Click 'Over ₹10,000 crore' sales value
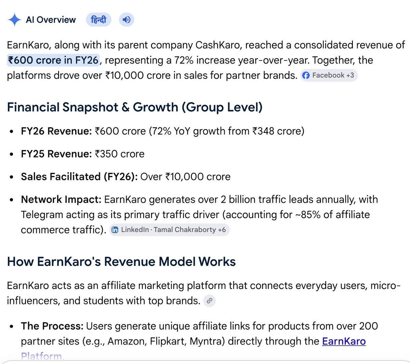The width and height of the screenshot is (410, 364). [x=186, y=177]
